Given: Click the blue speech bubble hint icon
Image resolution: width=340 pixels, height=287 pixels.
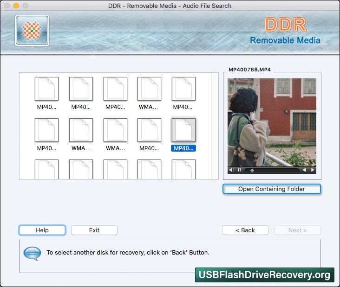Looking at the screenshot, I should (32, 253).
